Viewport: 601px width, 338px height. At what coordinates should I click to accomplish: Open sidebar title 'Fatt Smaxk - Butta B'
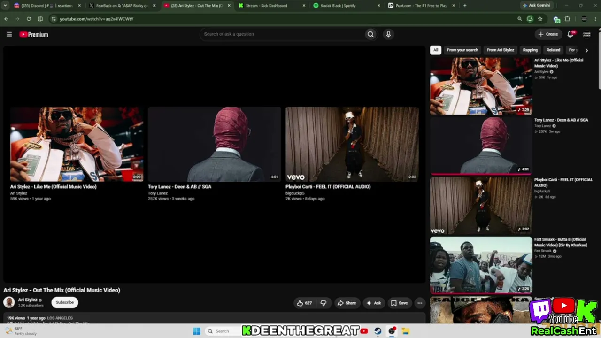[561, 242]
